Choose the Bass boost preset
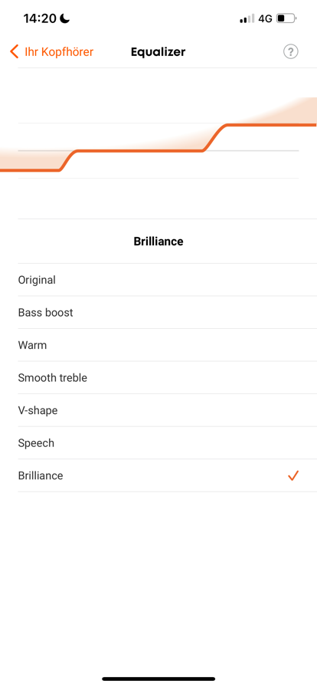This screenshot has height=687, width=317. pyautogui.click(x=167, y=312)
